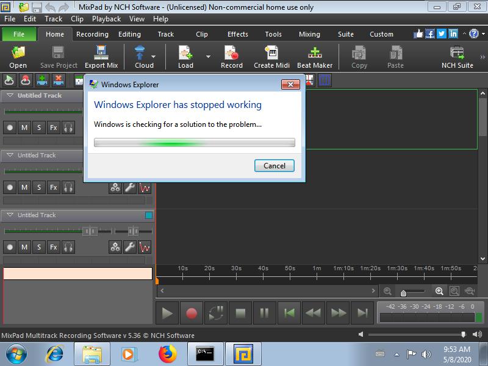Image resolution: width=488 pixels, height=366 pixels.
Task: Click the Record toolbar icon
Action: 232,57
